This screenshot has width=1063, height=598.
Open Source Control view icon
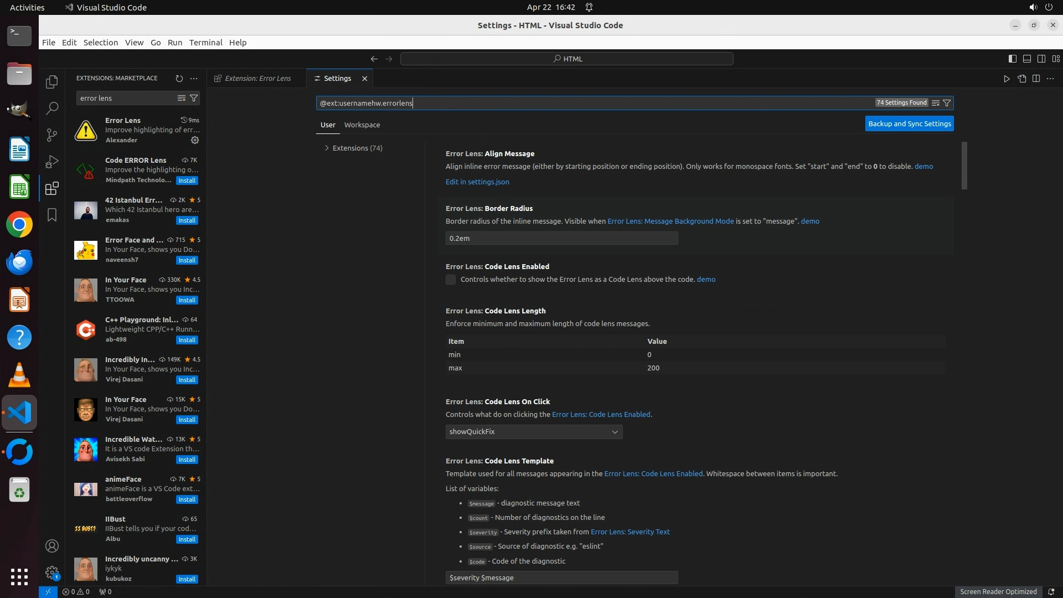(52, 135)
